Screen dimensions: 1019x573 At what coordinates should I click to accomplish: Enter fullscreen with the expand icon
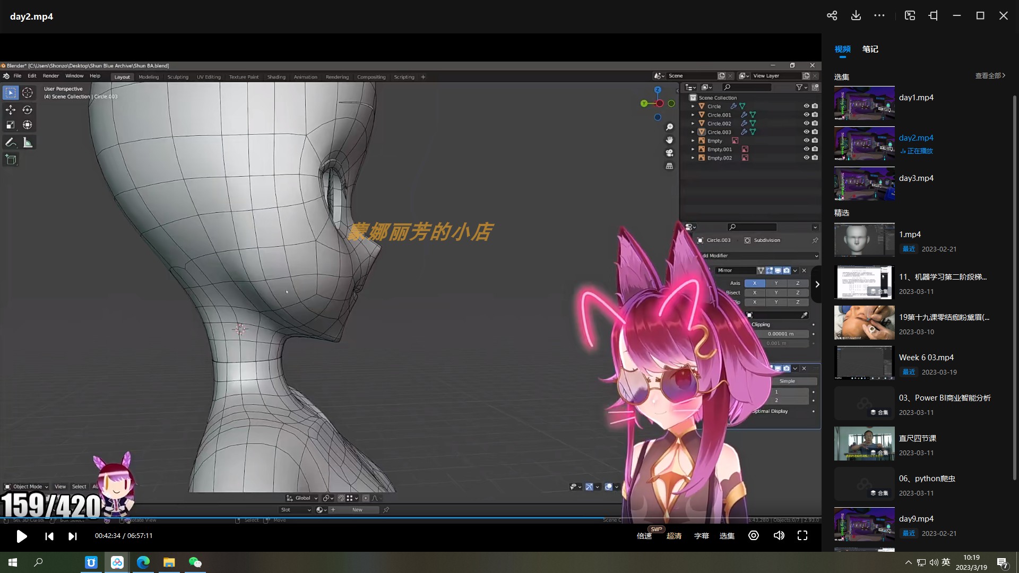[802, 535]
